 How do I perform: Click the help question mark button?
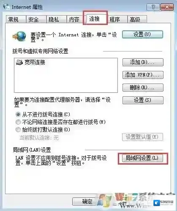click(153, 7)
